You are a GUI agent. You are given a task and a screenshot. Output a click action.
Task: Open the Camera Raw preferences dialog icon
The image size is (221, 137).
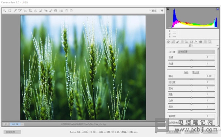[61, 10]
